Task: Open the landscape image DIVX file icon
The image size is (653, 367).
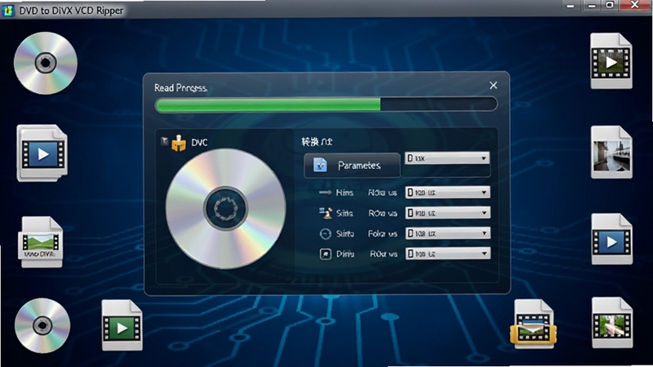Action: (41, 241)
